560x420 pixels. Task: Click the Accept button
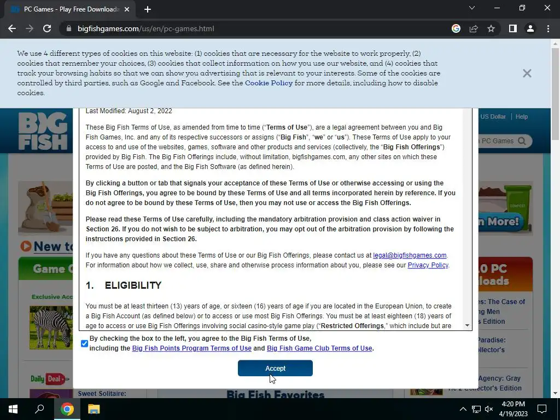pos(276,368)
